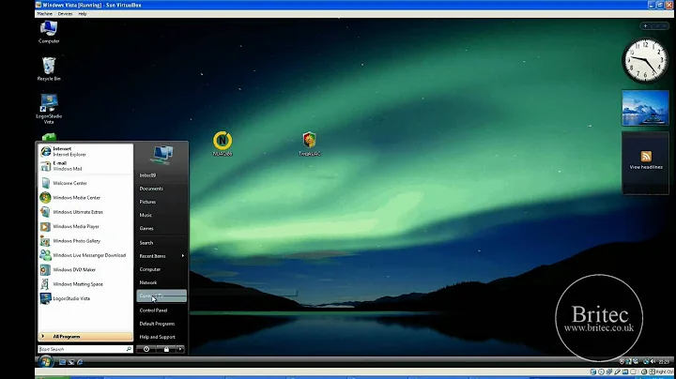Open Default Programs
The height and width of the screenshot is (379, 676).
[x=161, y=324]
